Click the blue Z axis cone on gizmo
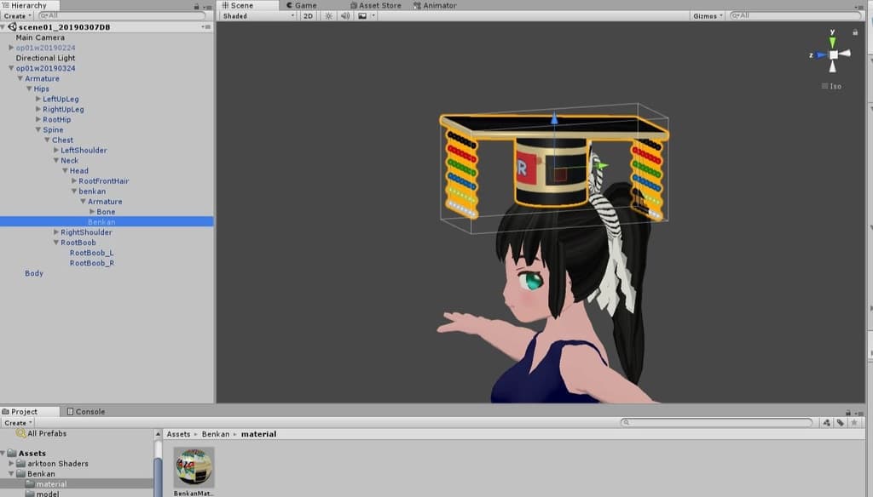The image size is (873, 497). coord(820,54)
